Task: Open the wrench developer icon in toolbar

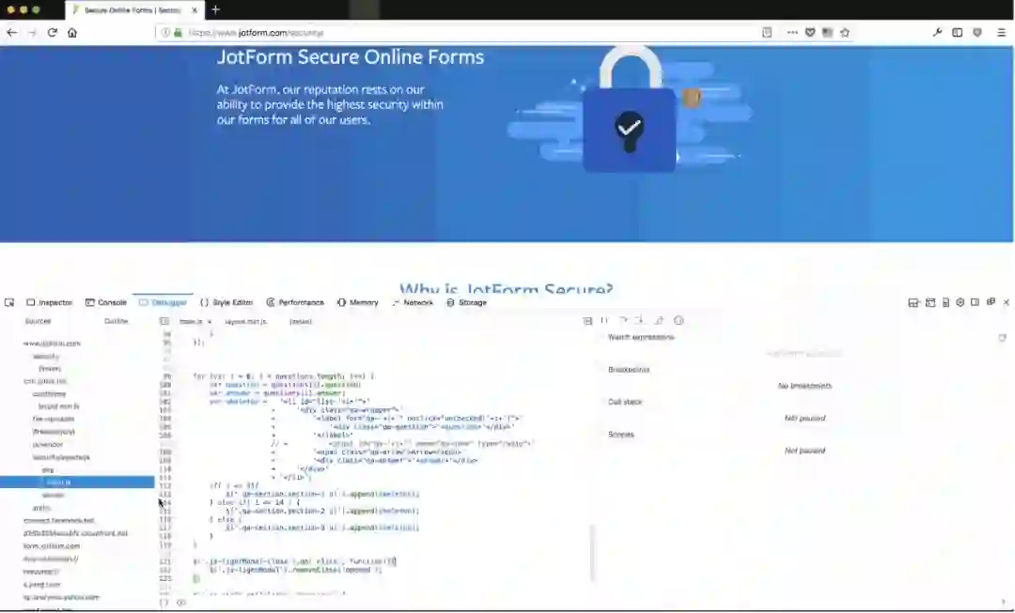Action: click(937, 32)
